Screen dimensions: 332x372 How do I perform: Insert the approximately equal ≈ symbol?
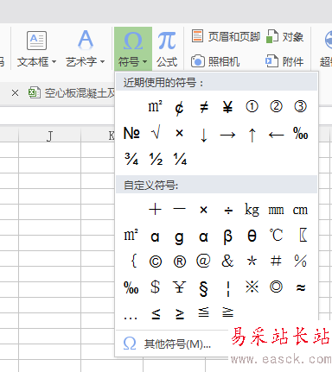pos(301,287)
